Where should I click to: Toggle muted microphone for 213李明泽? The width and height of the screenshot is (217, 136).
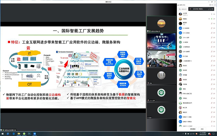point(212,28)
